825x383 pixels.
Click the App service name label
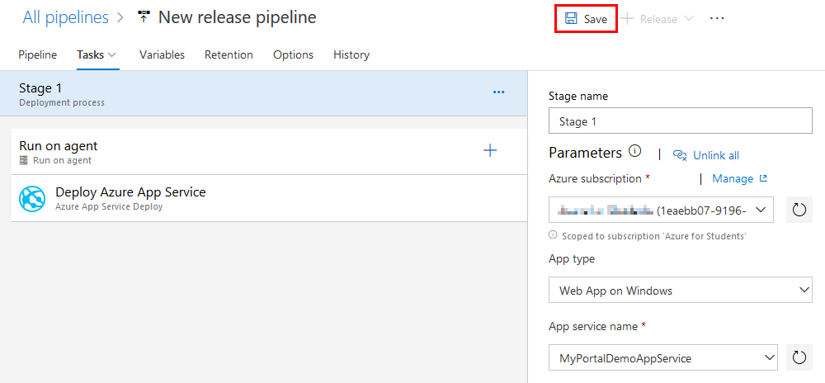click(x=593, y=326)
